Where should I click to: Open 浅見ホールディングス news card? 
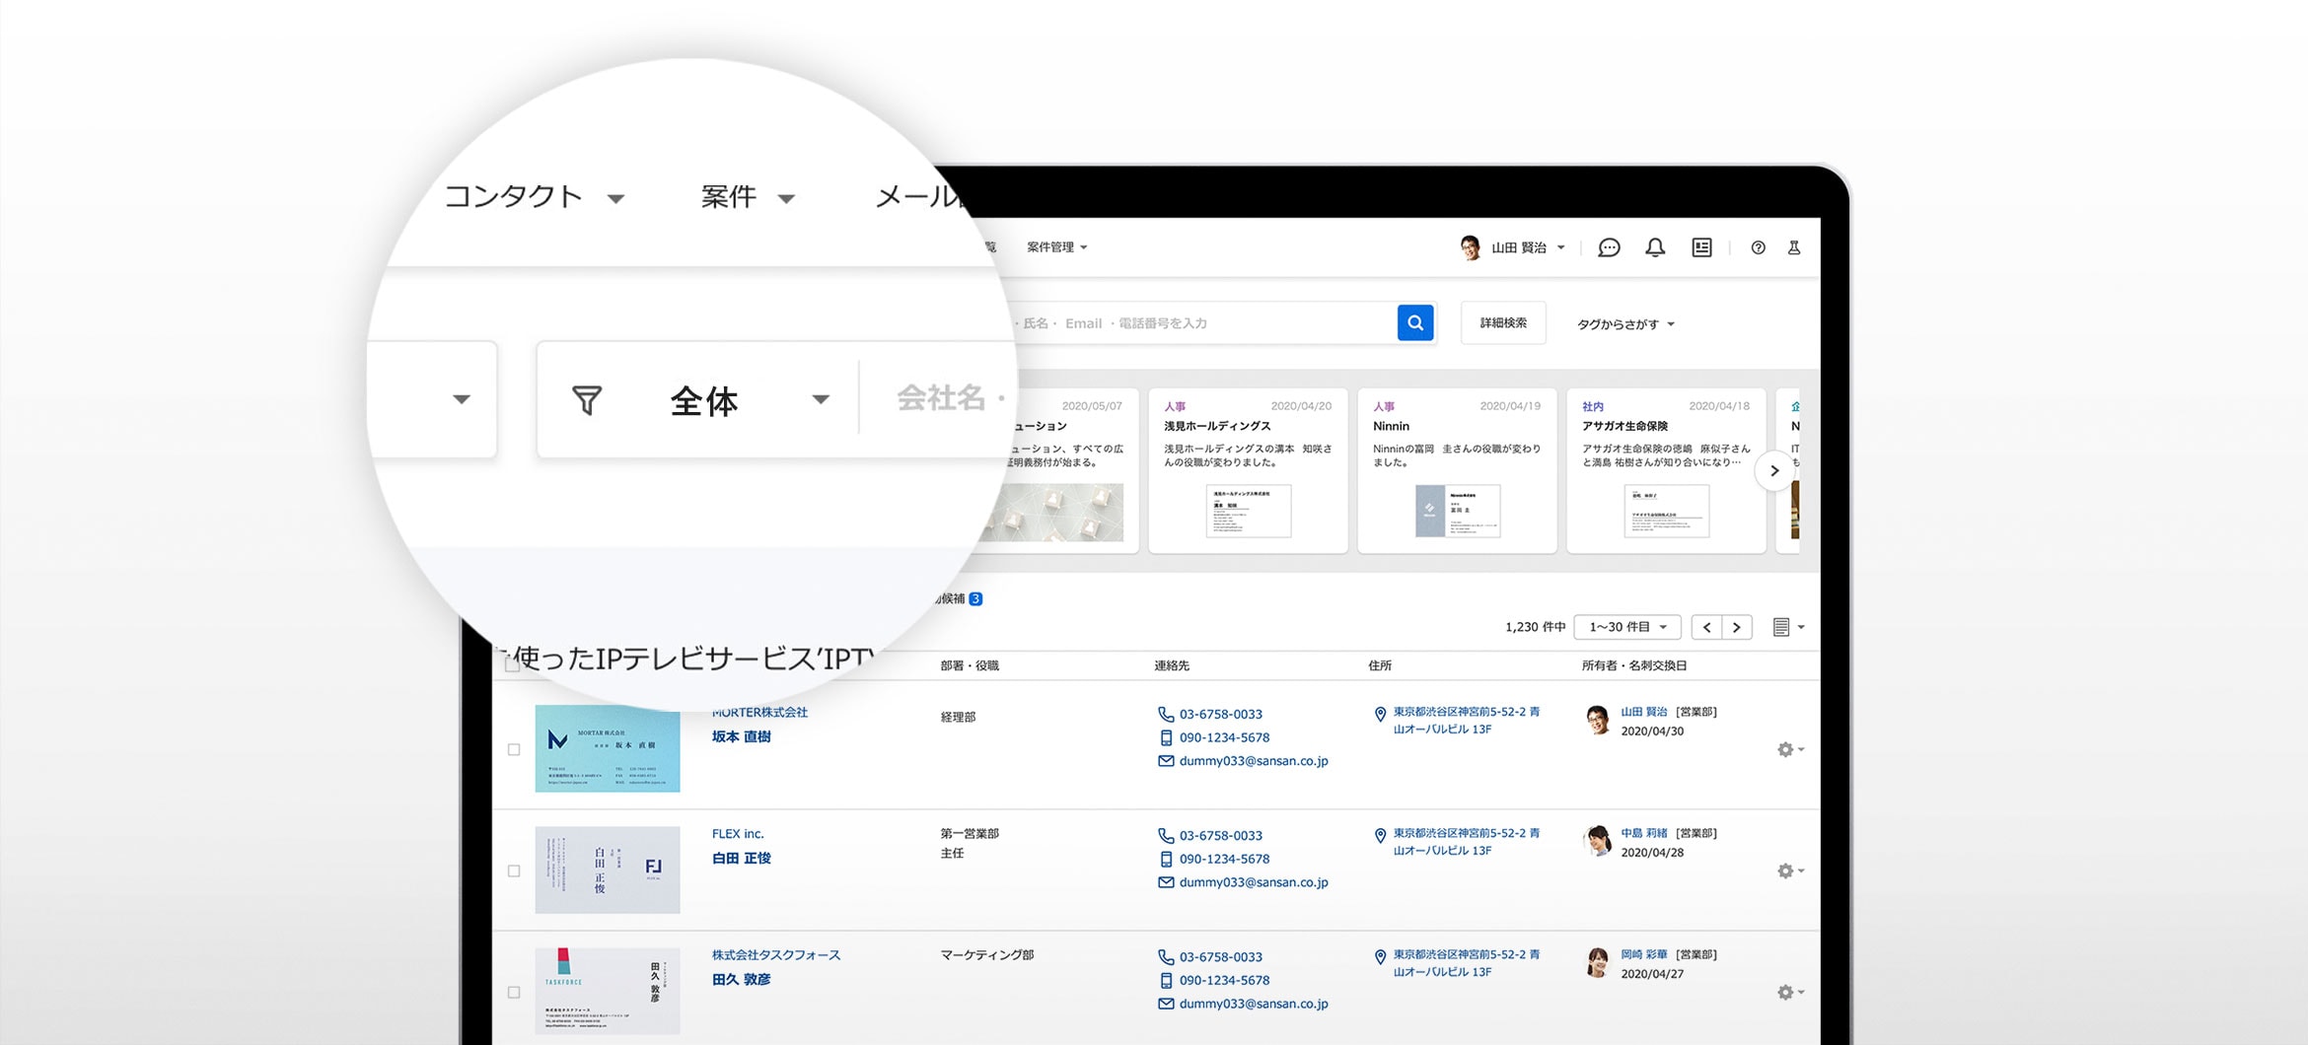click(1248, 470)
